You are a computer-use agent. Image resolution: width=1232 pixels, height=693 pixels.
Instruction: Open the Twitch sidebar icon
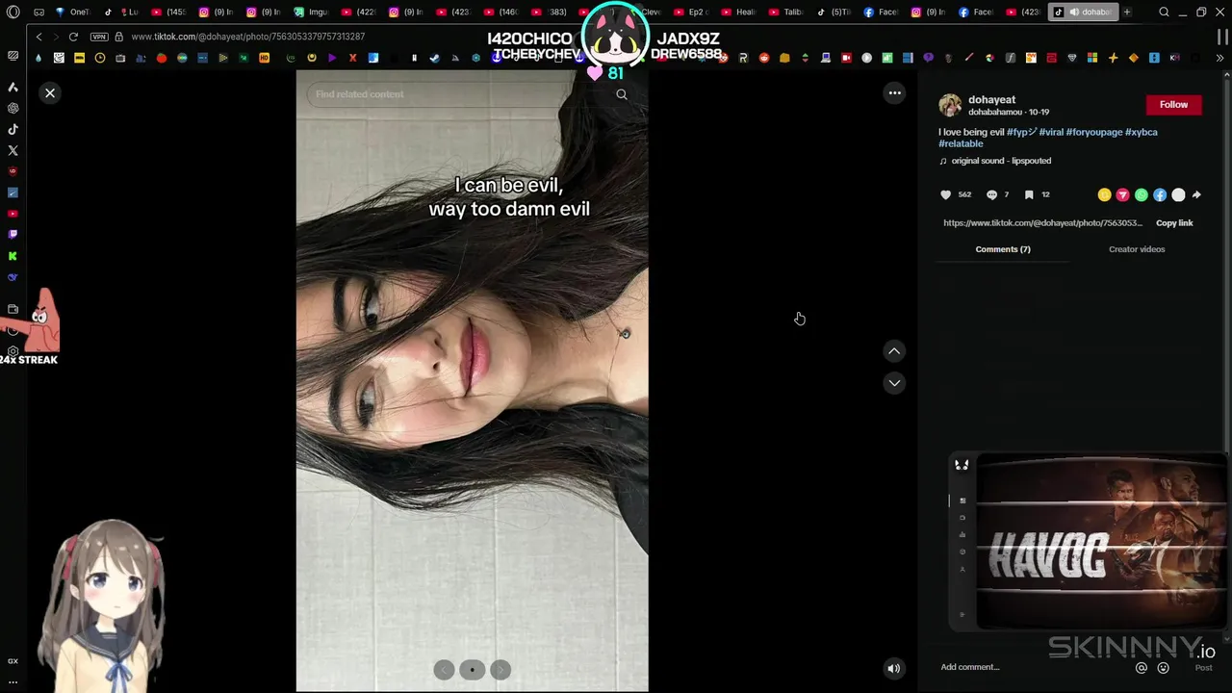point(13,235)
